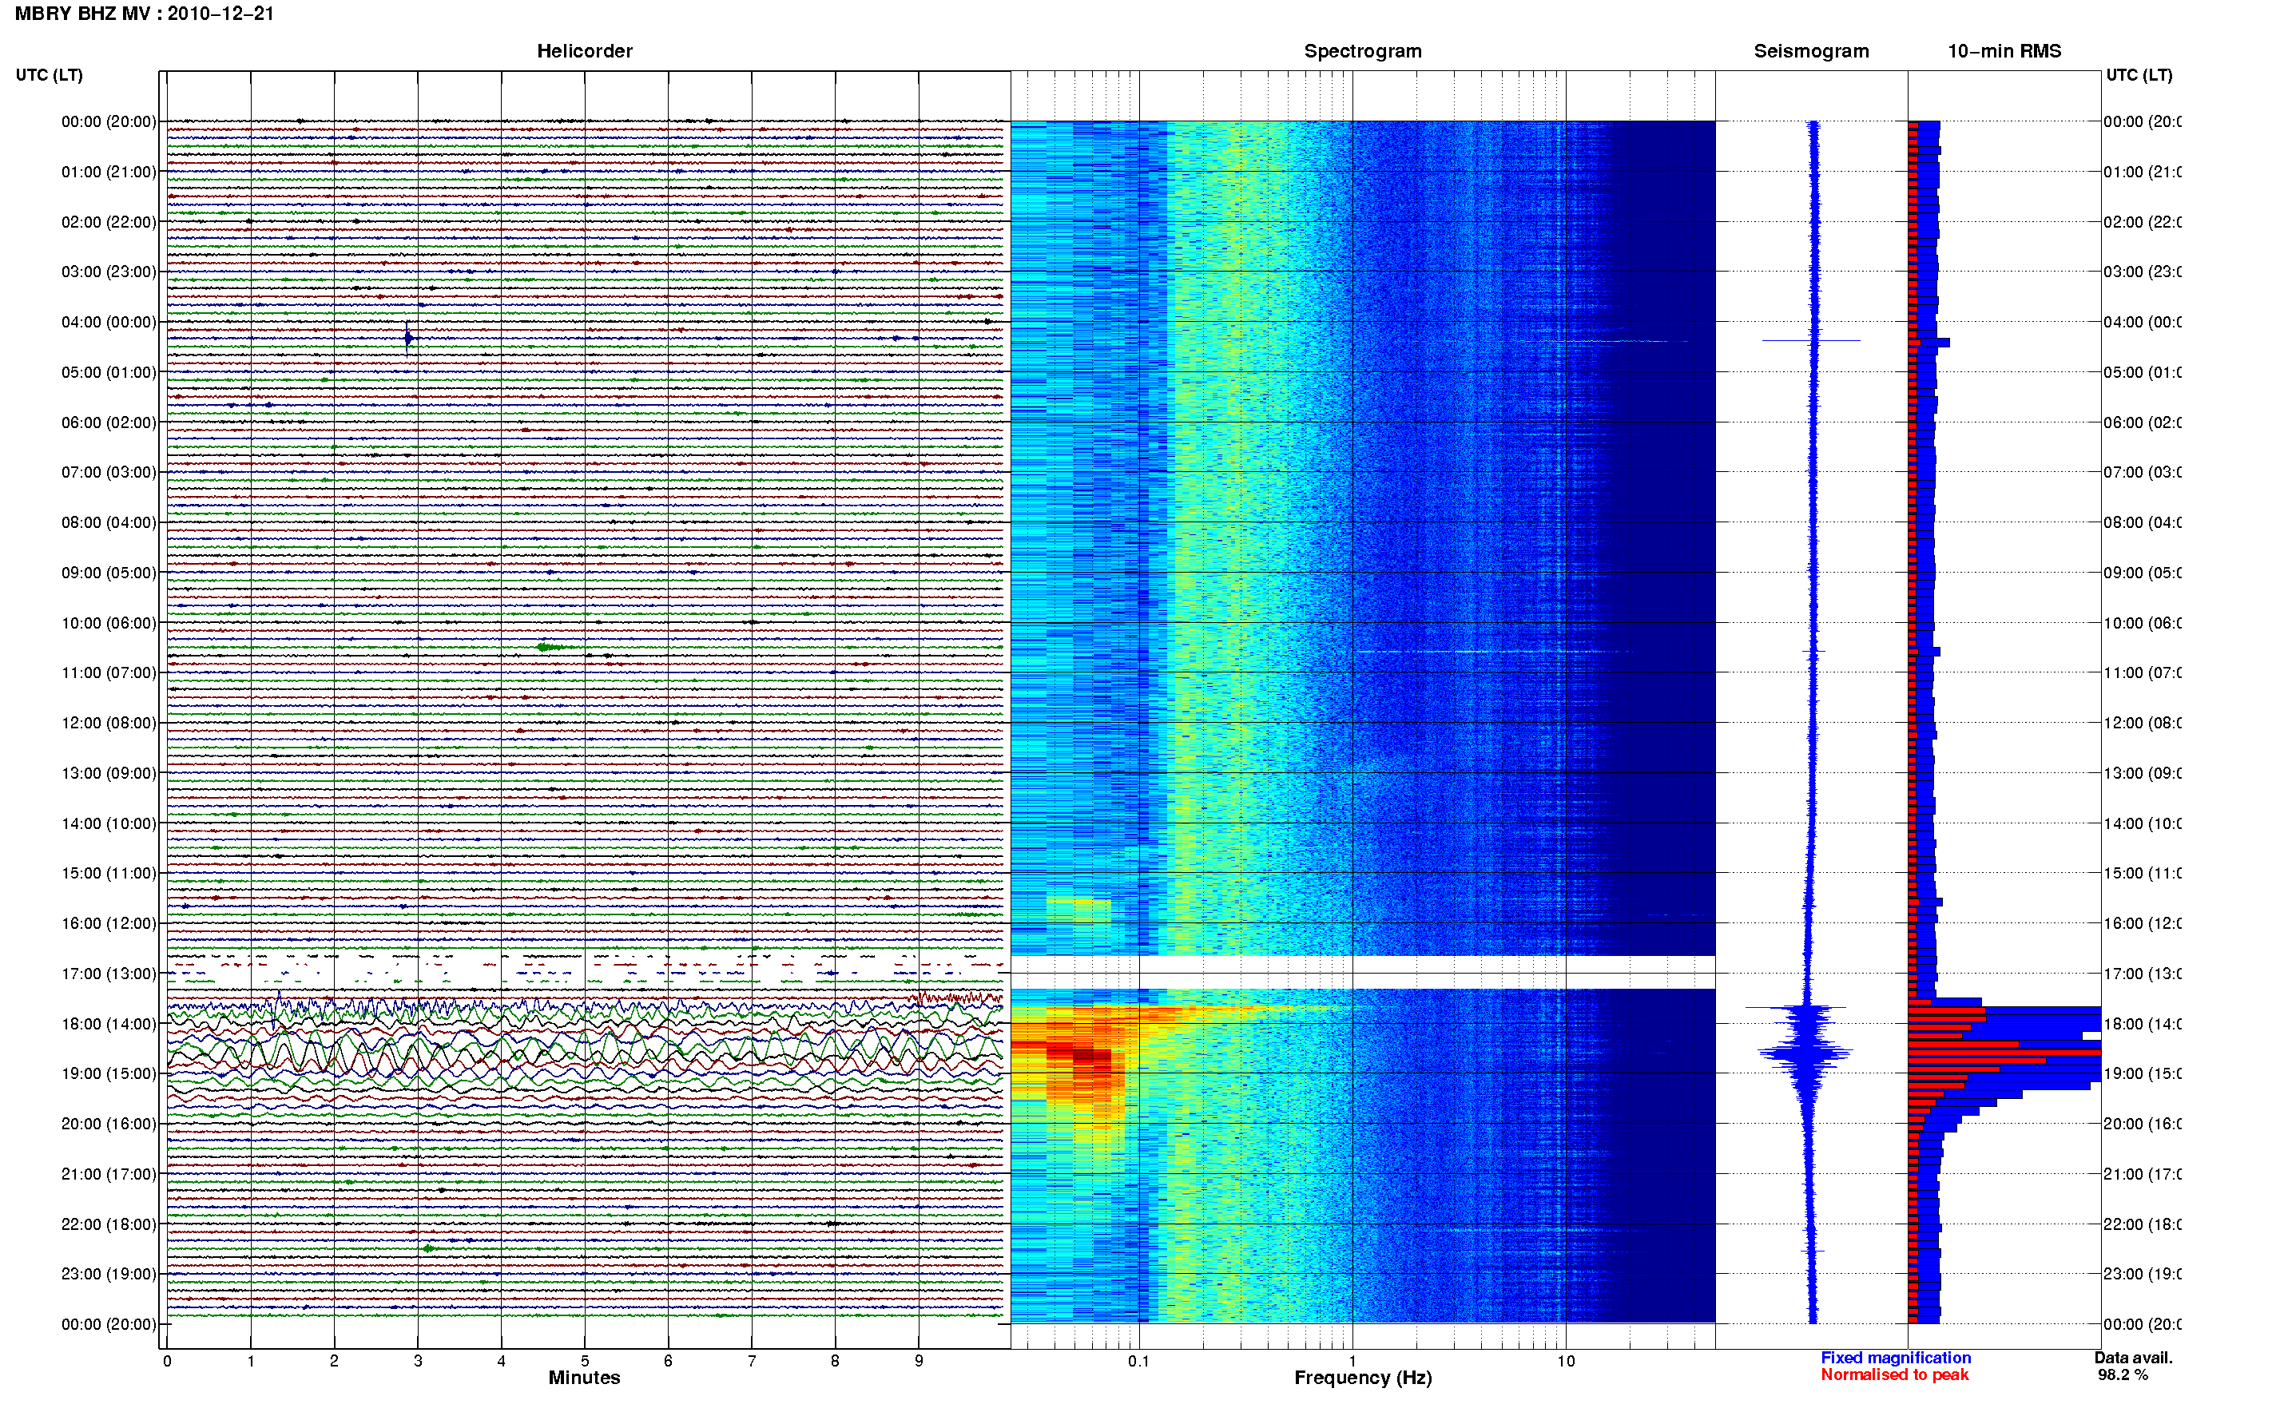2272x1420 pixels.
Task: Click the "Minutes" axis title under the helicorder
Action: click(584, 1378)
